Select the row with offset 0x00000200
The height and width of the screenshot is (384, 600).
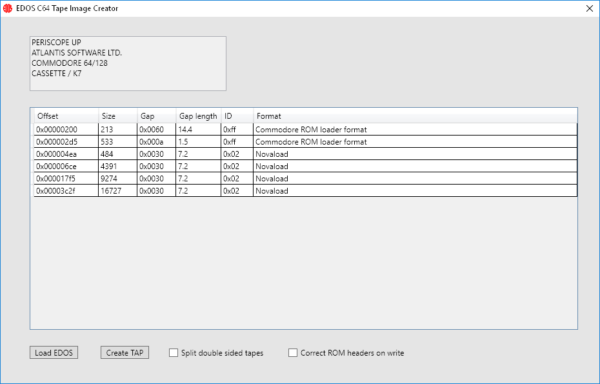click(x=305, y=130)
